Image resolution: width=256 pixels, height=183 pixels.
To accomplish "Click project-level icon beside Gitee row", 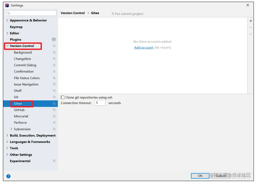I will [54, 103].
